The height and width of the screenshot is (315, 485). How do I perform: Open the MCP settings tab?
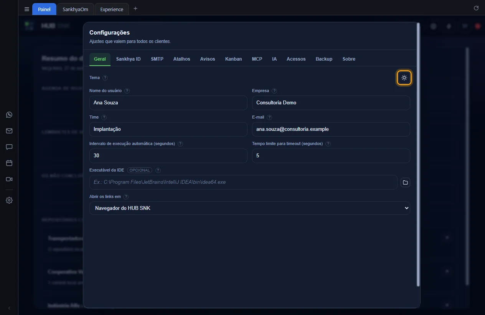257,59
